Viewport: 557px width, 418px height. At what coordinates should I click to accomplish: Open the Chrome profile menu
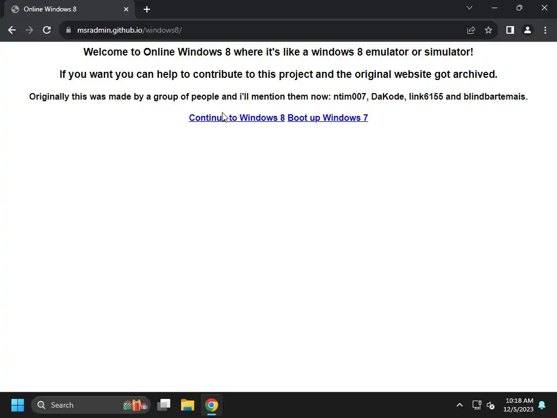click(528, 30)
